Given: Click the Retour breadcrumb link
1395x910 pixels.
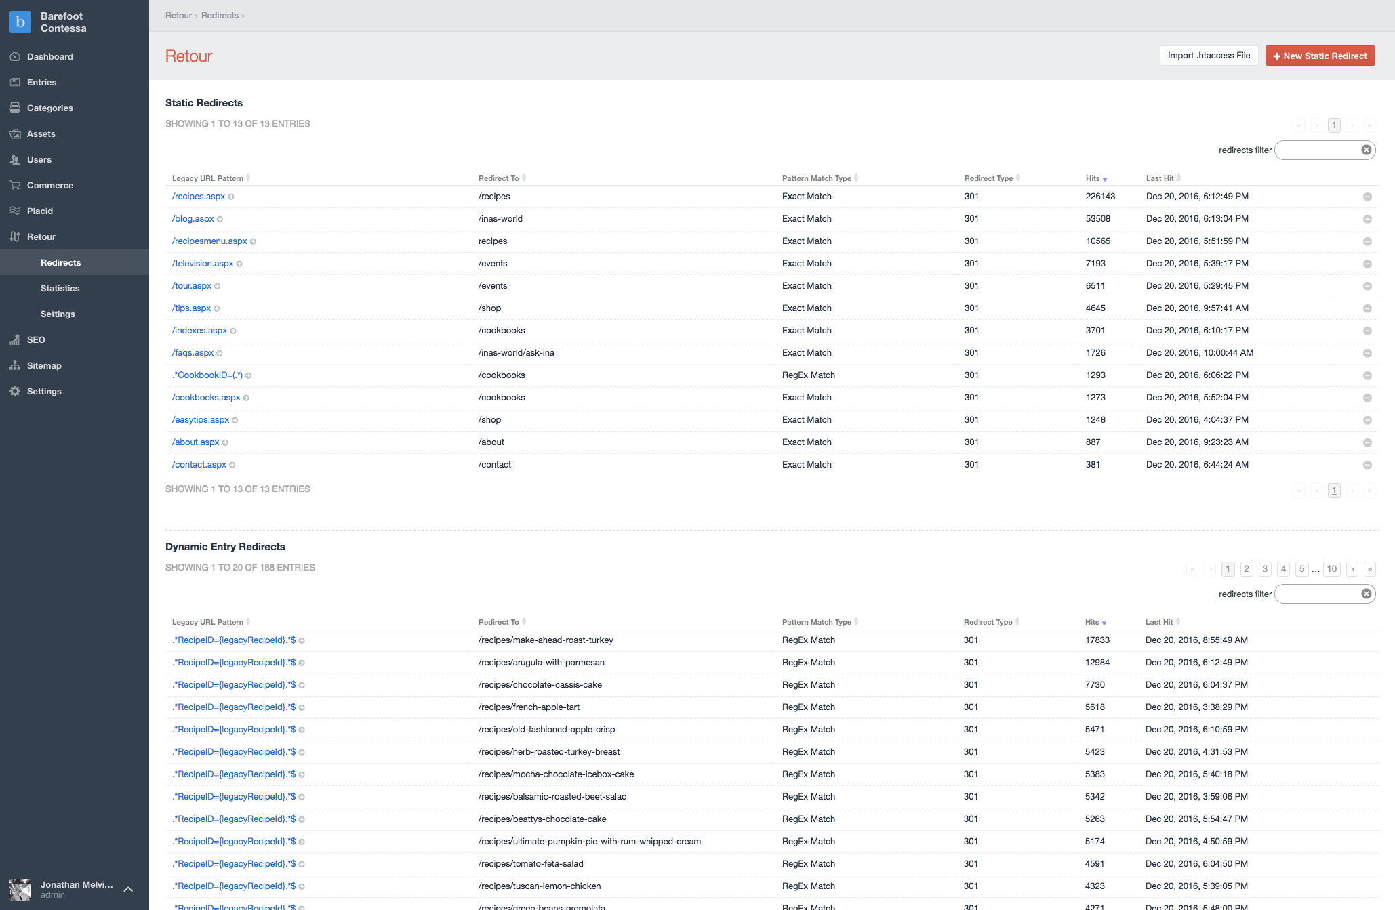Looking at the screenshot, I should 178,15.
